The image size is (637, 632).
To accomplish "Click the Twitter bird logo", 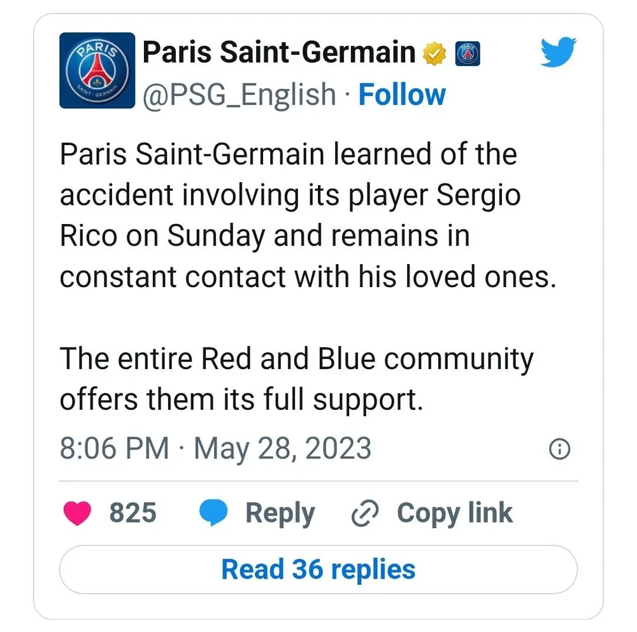I will [557, 53].
